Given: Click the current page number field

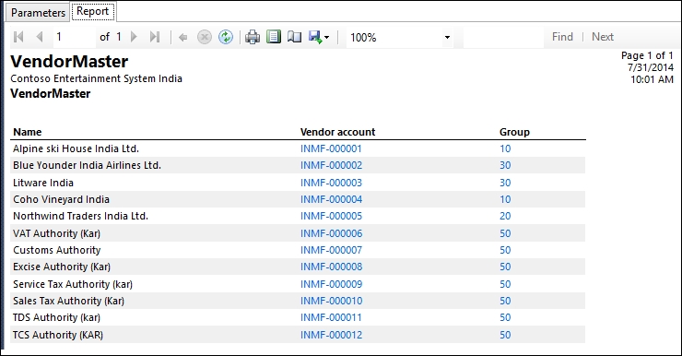Looking at the screenshot, I should pos(75,37).
